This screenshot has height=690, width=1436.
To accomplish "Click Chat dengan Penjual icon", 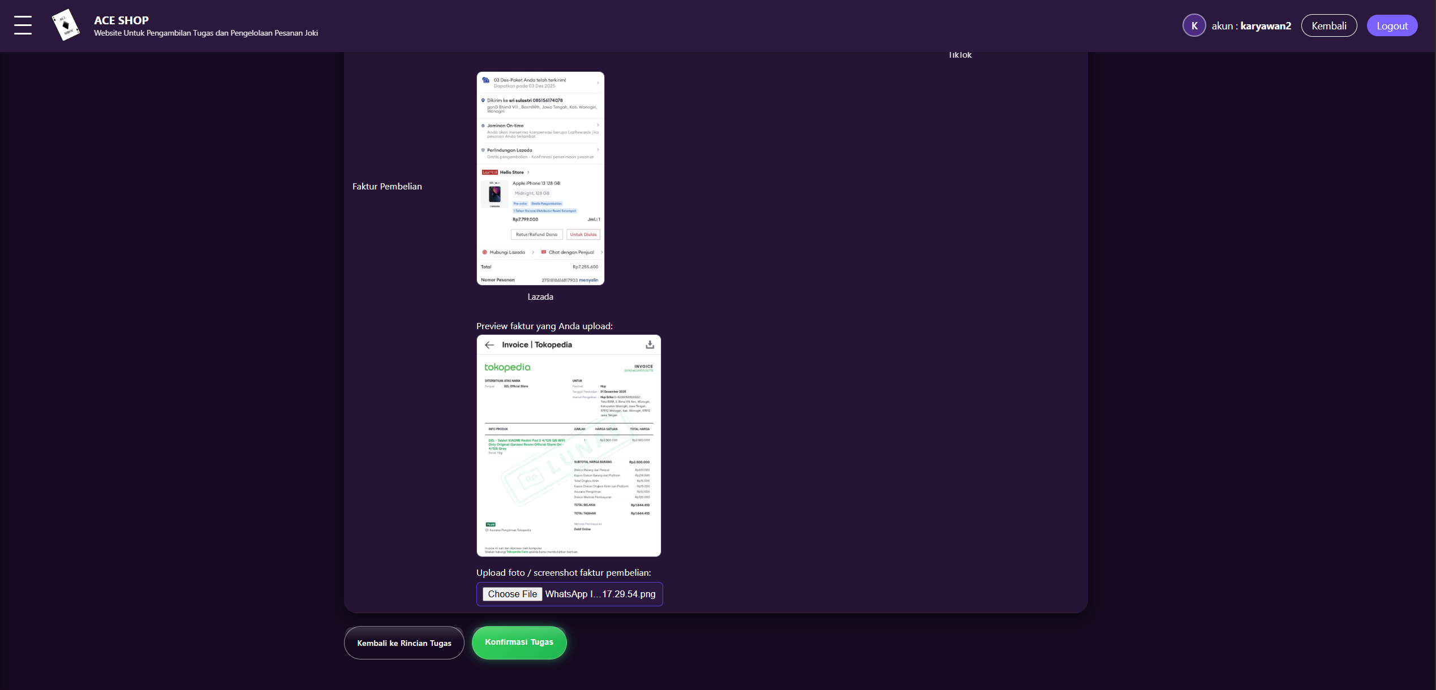I will coord(544,252).
